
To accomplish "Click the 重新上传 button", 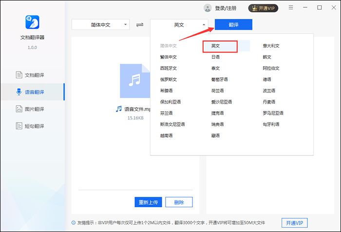I will (148, 202).
